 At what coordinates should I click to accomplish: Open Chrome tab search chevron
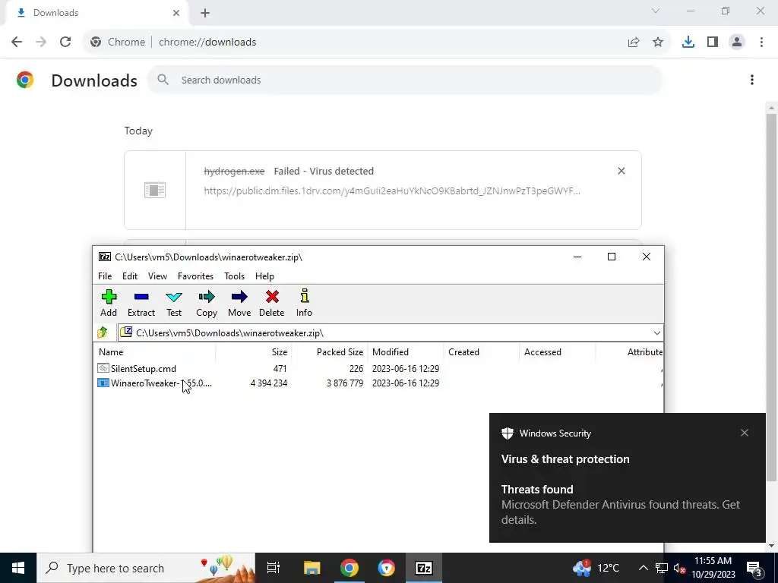pyautogui.click(x=656, y=11)
